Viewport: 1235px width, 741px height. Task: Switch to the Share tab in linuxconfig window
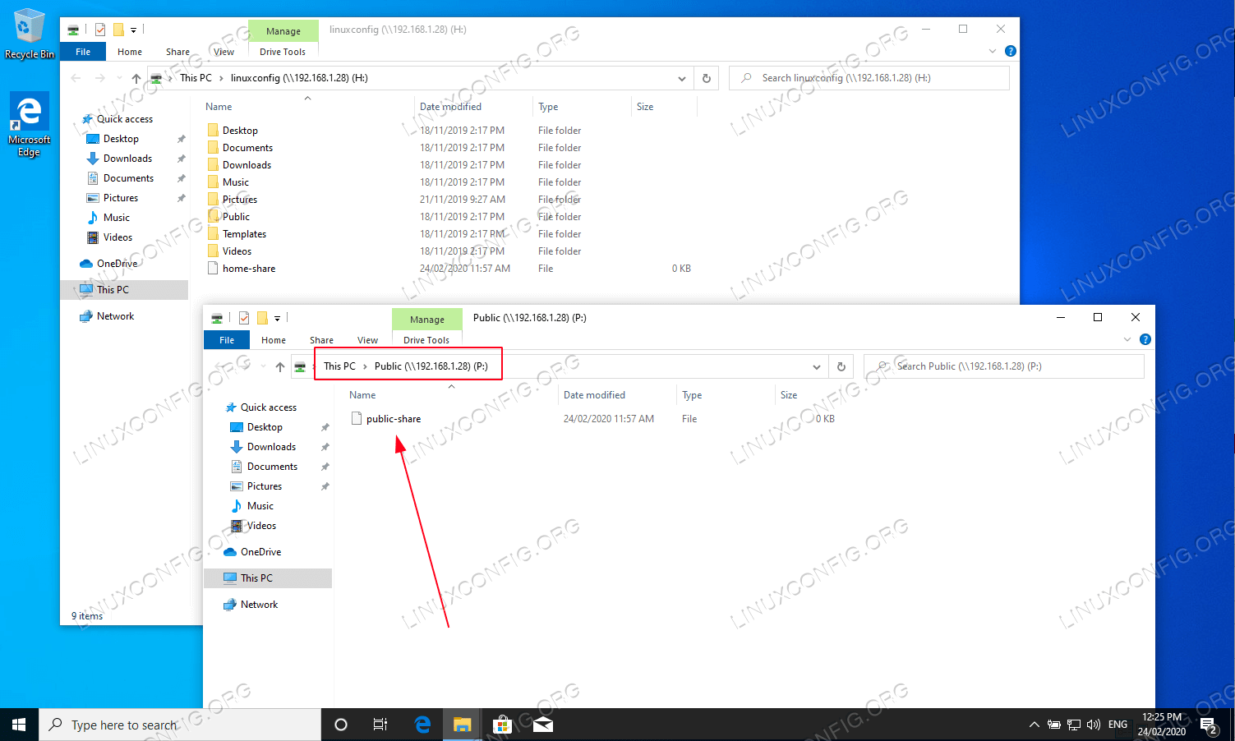(177, 52)
